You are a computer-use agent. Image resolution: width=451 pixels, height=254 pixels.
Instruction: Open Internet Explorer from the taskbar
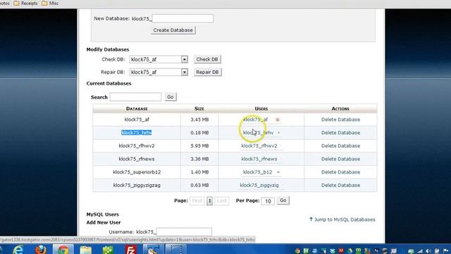tap(18, 249)
